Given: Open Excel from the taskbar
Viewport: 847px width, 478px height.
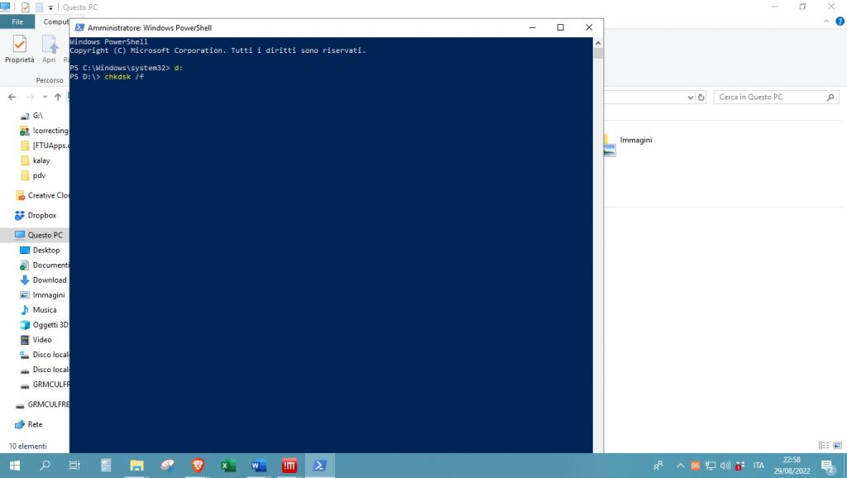Looking at the screenshot, I should [228, 466].
